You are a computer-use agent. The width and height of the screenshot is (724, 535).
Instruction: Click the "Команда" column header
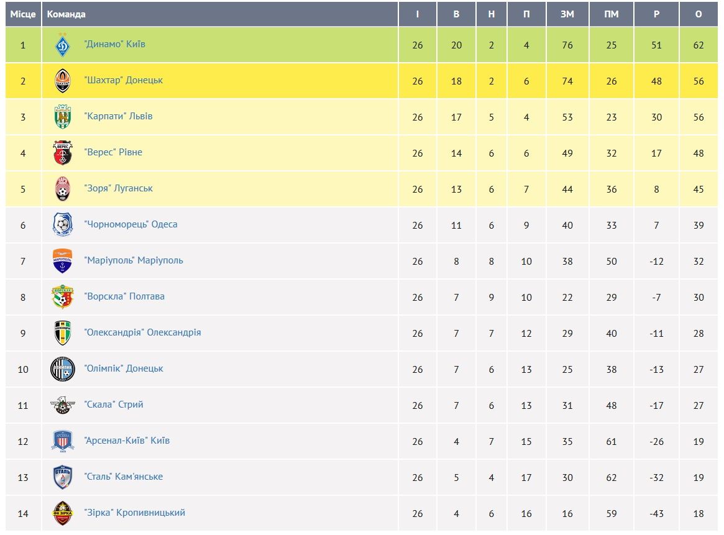[x=66, y=14]
